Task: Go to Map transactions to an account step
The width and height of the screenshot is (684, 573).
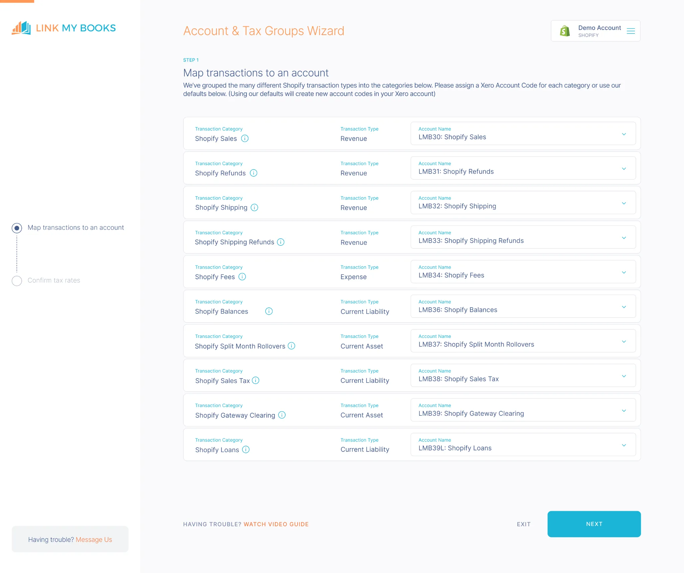Action: (76, 228)
